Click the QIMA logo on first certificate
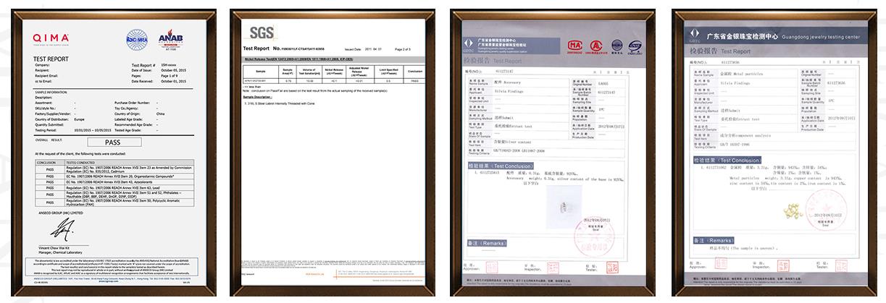 [50, 38]
